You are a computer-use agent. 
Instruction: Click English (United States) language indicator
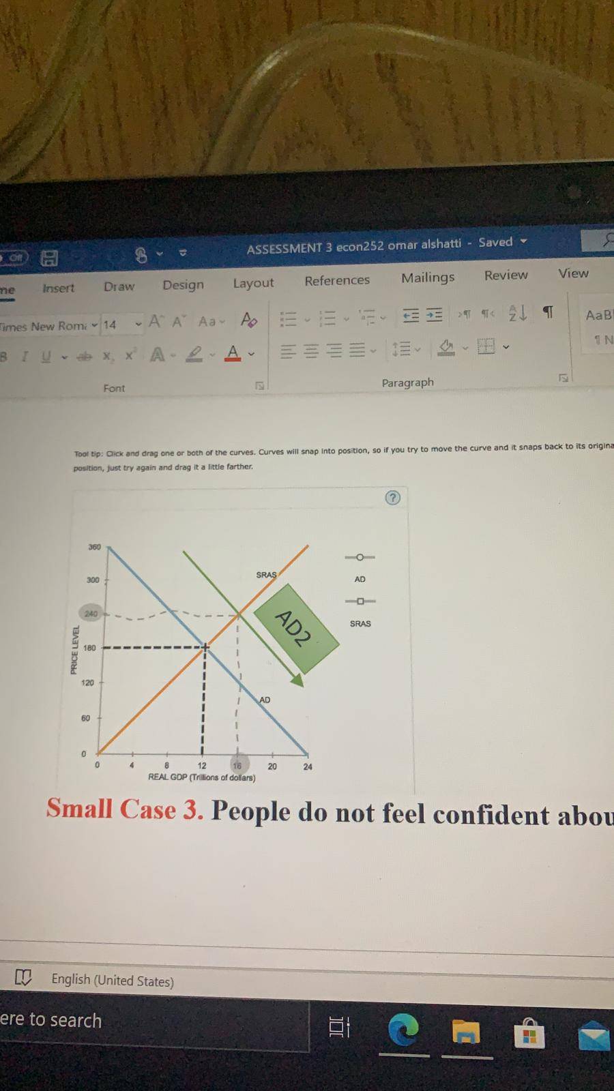(113, 981)
